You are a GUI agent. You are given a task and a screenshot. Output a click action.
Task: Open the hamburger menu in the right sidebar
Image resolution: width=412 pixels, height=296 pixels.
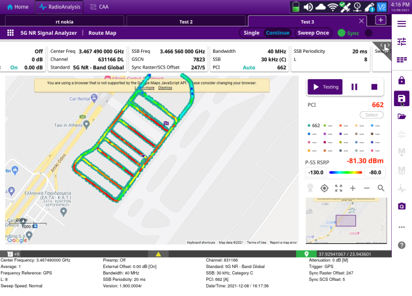[401, 24]
